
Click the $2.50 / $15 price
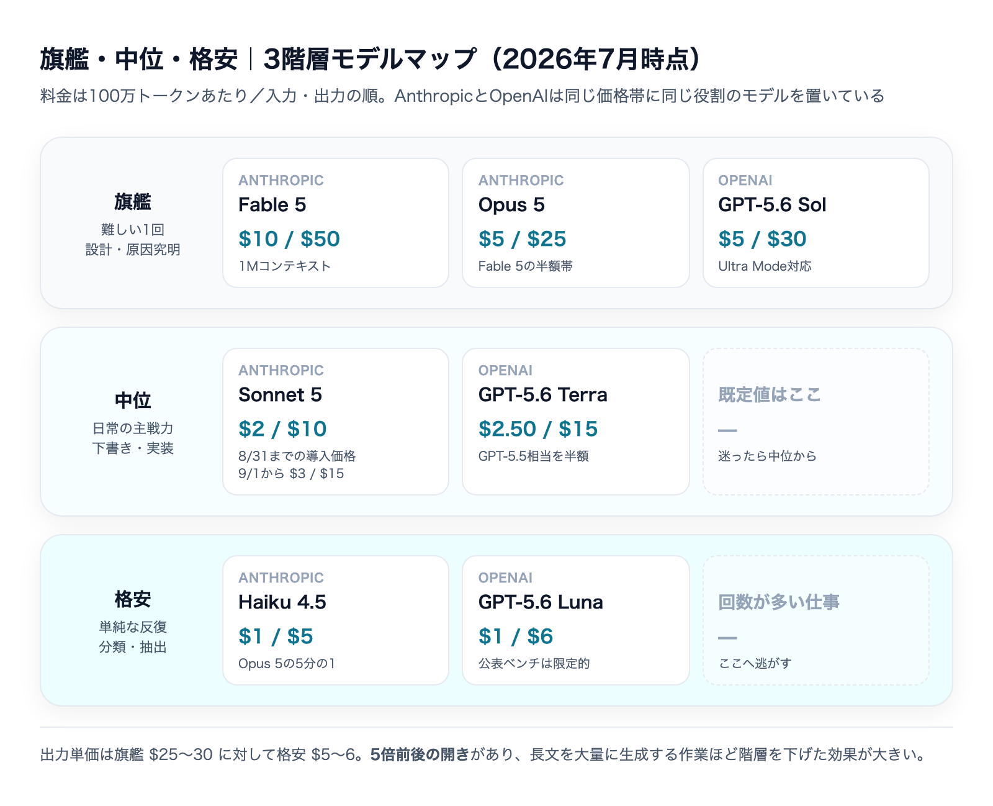pos(538,428)
